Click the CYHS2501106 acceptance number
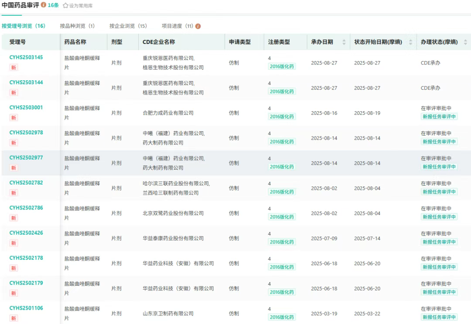The width and height of the screenshot is (471, 324). [26, 308]
